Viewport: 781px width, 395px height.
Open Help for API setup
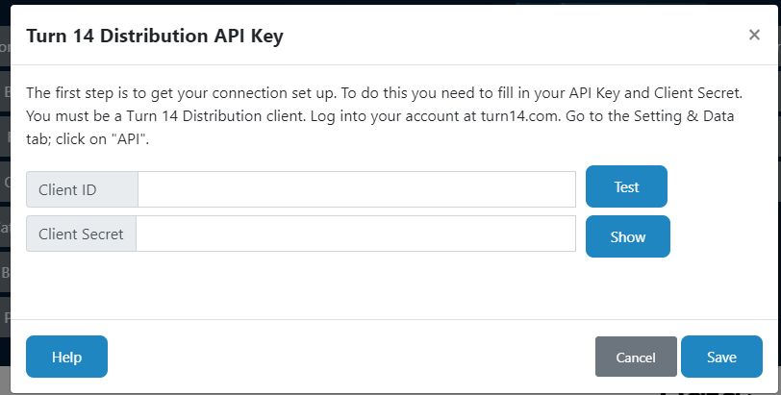point(66,357)
